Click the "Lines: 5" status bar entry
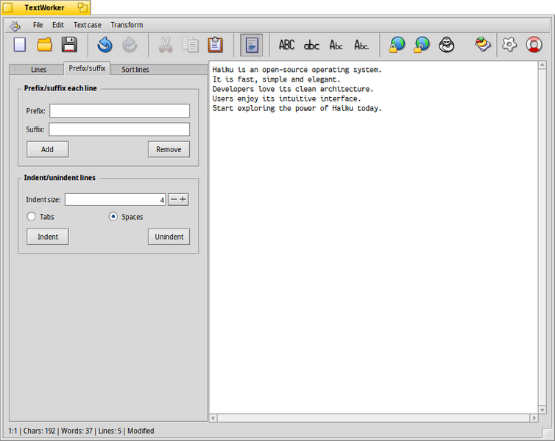 point(110,431)
